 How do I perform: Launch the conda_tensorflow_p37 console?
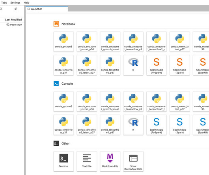coord(63,125)
